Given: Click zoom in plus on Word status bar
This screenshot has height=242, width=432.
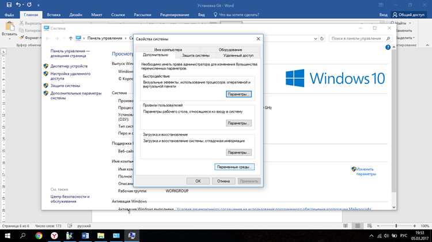Looking at the screenshot, I should 414,226.
